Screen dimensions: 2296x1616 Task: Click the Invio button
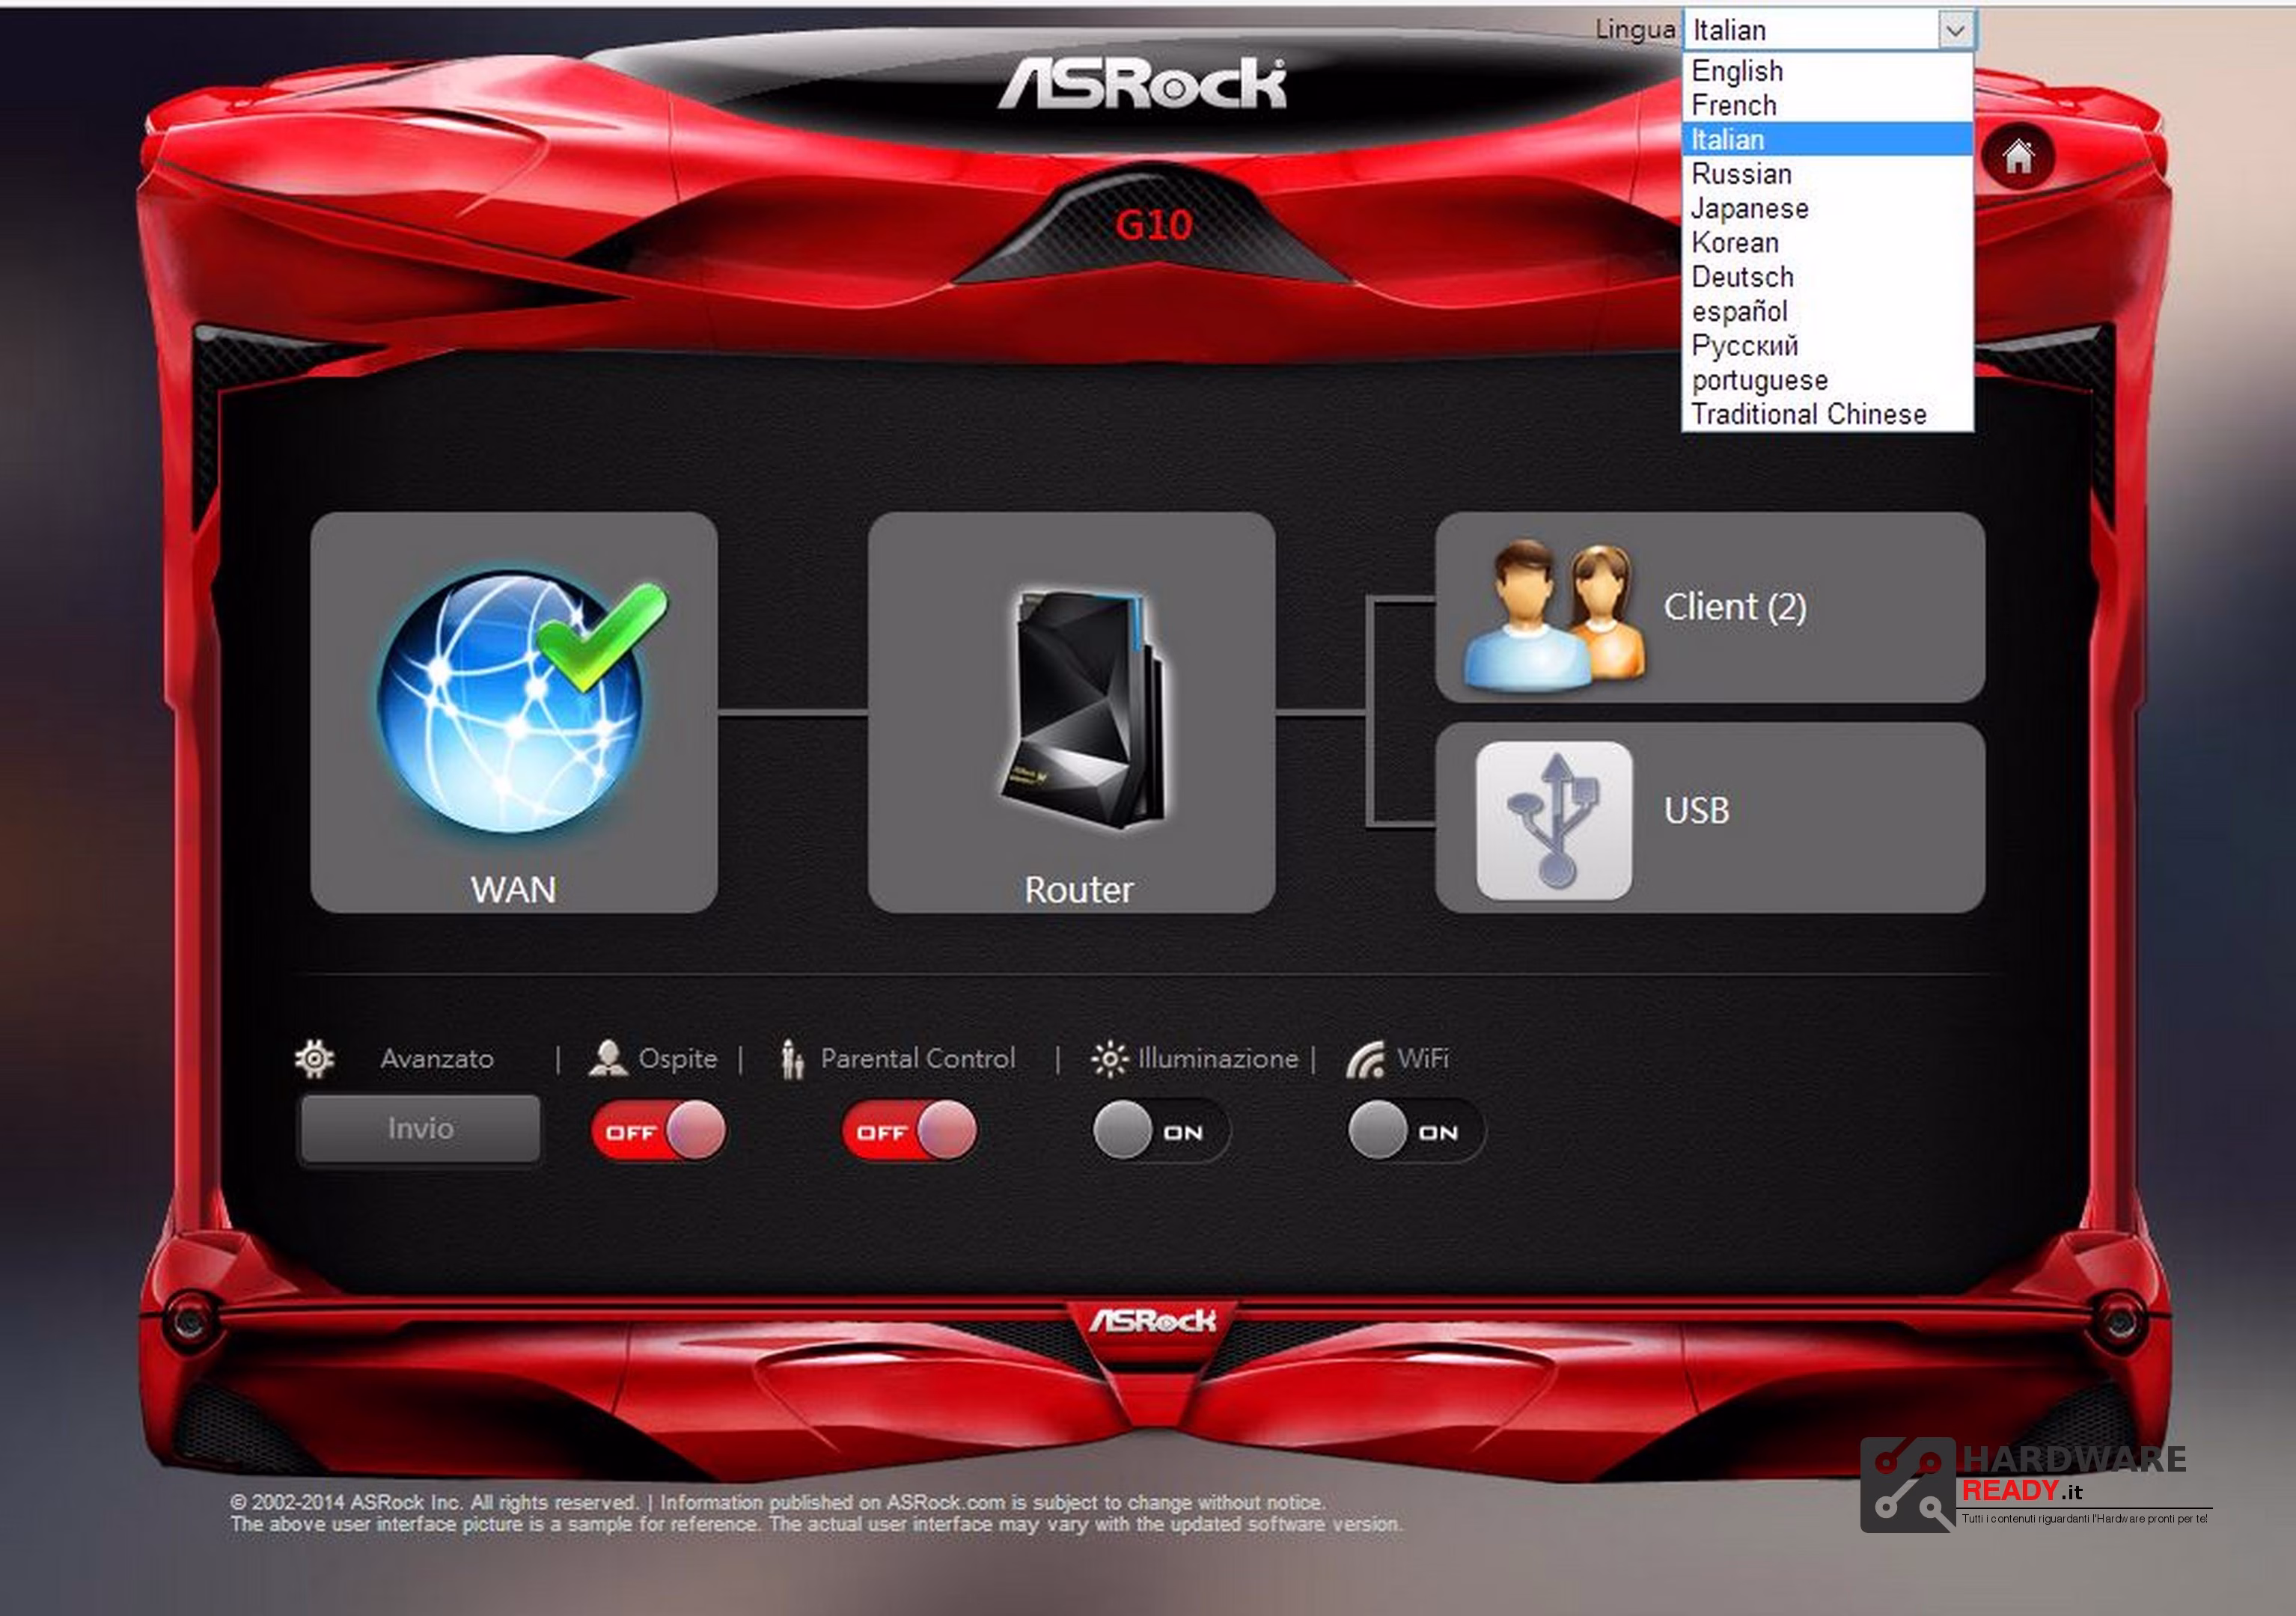click(420, 1129)
